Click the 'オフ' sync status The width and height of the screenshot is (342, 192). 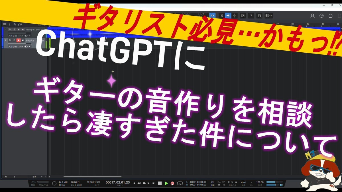point(213,182)
